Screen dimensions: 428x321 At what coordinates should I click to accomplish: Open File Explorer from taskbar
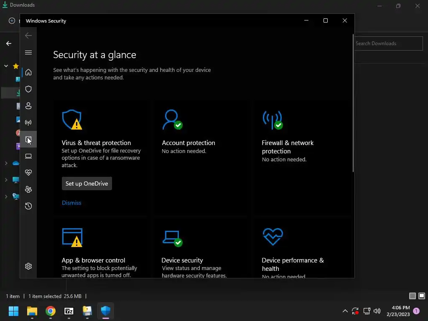coord(32,311)
